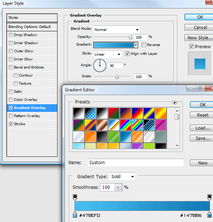Select the left color stop #47BEF0
213x222 pixels.
[75, 215]
